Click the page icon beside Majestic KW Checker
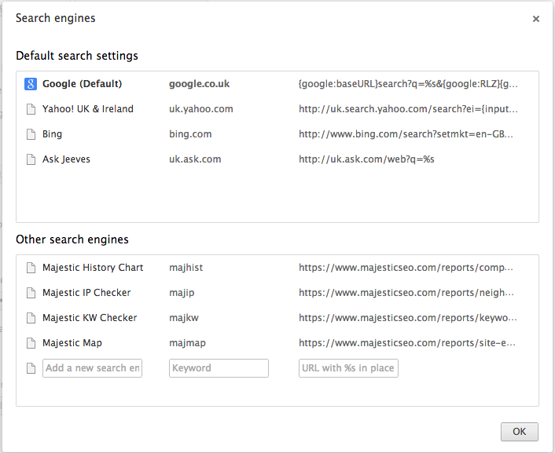This screenshot has width=555, height=453. pyautogui.click(x=31, y=318)
